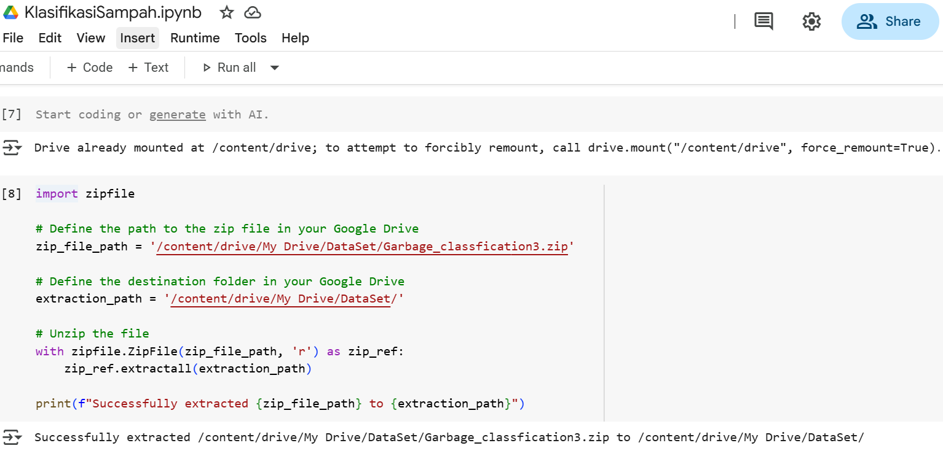943x459 pixels.
Task: Add a new Code cell
Action: (90, 67)
